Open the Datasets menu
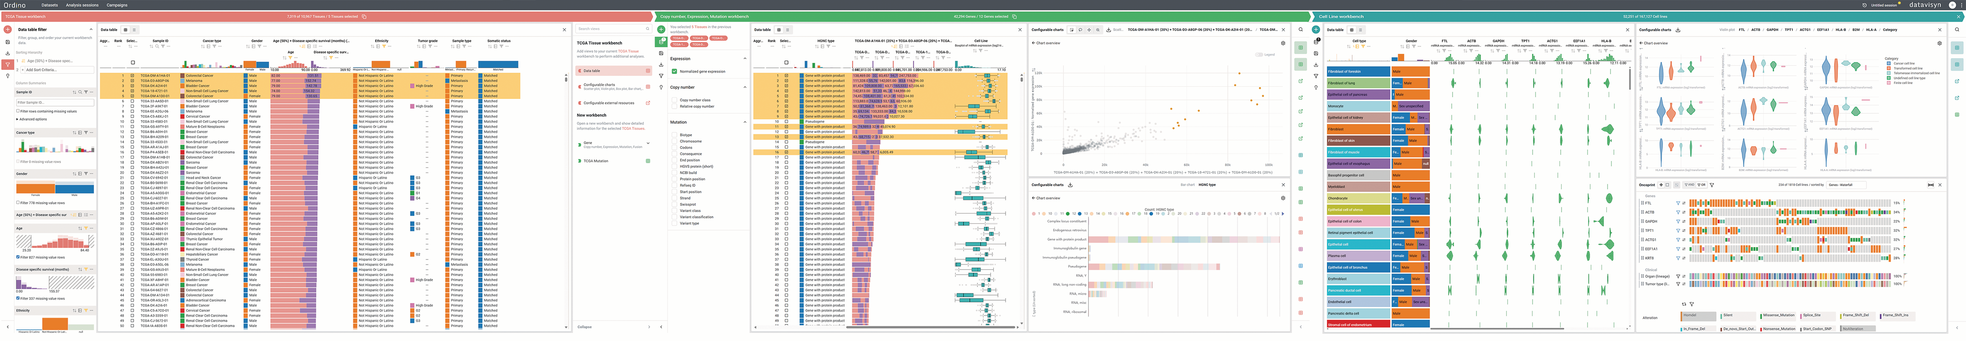The image size is (1966, 341). [x=50, y=6]
